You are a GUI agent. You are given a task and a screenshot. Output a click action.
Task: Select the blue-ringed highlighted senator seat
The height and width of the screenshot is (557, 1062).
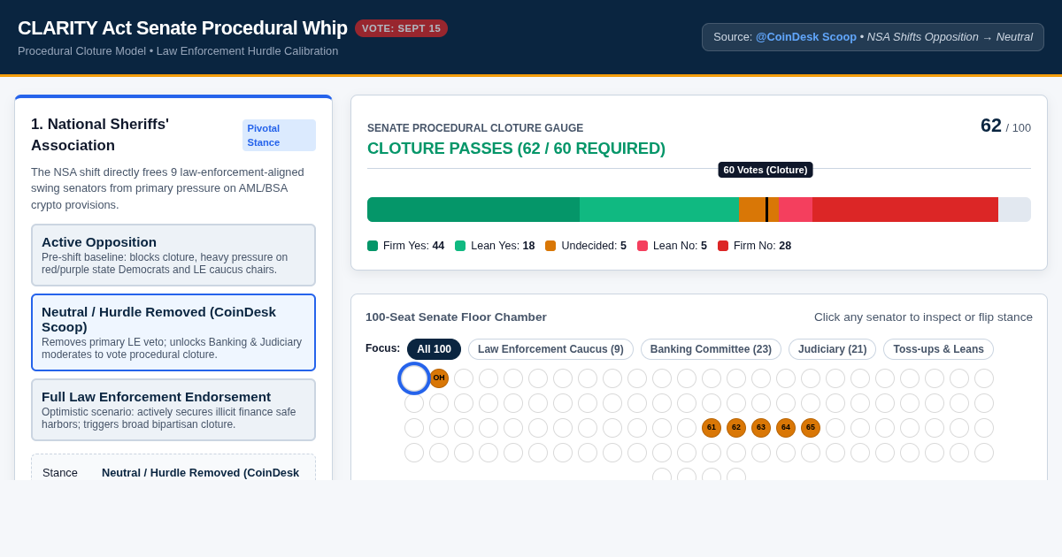pos(414,378)
